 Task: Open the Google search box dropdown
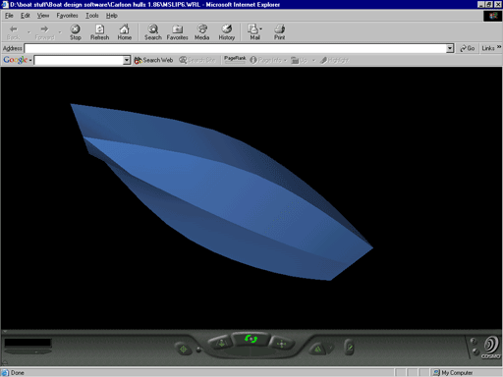[127, 60]
